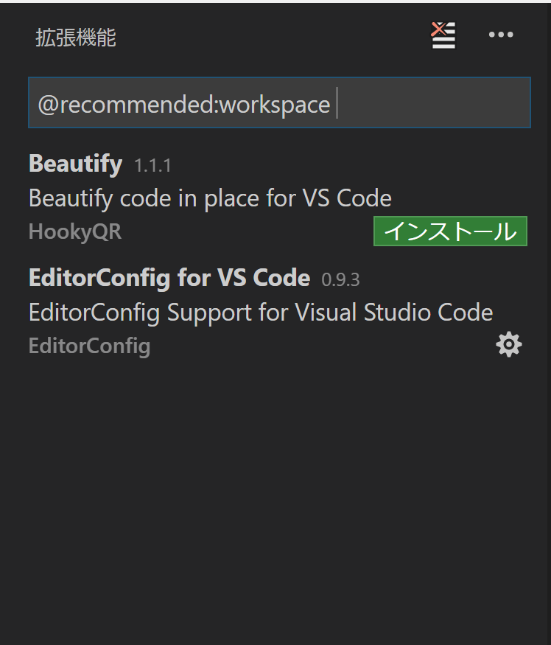Click the 拡張機能 panel title
This screenshot has height=645, width=551.
pos(76,38)
